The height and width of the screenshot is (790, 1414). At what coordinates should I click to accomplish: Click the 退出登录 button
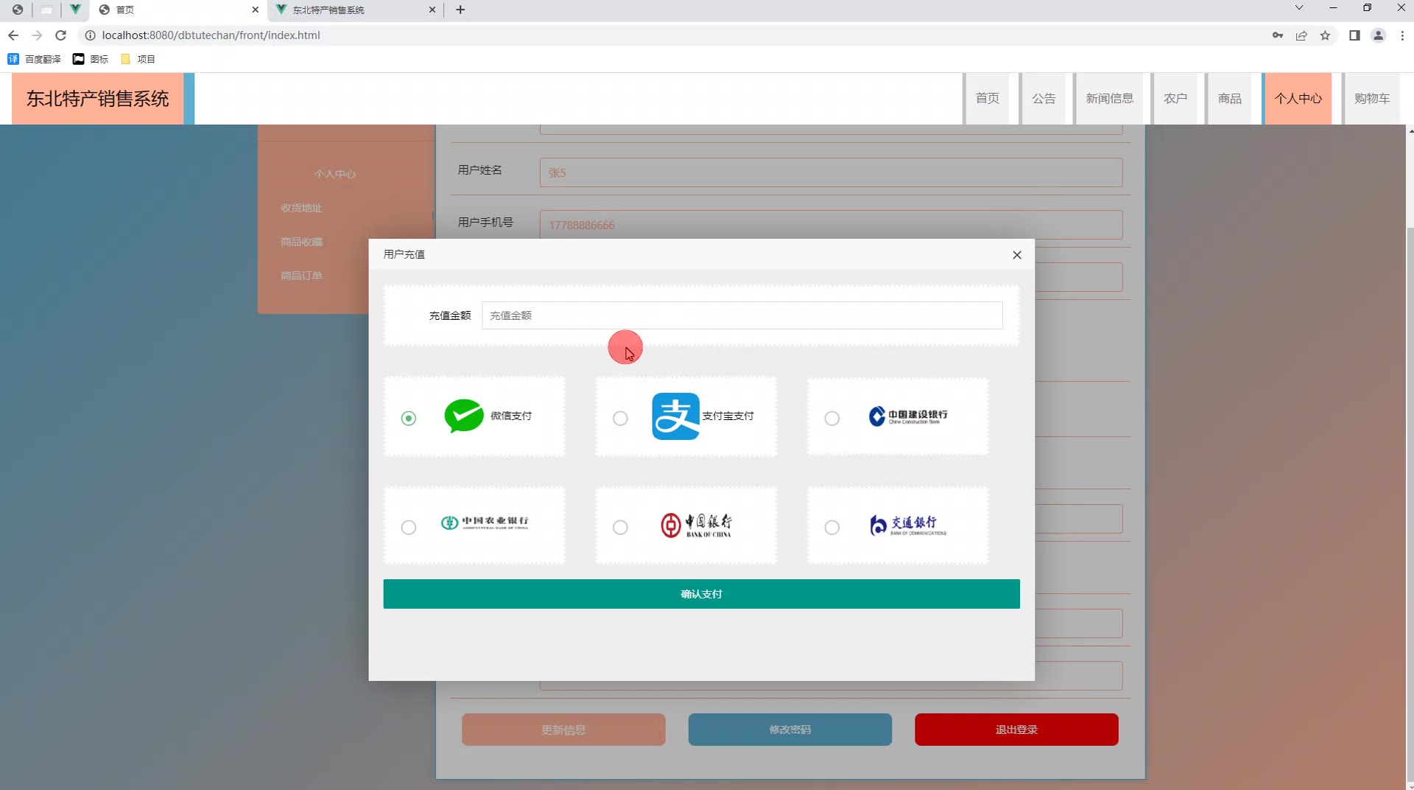point(1016,730)
